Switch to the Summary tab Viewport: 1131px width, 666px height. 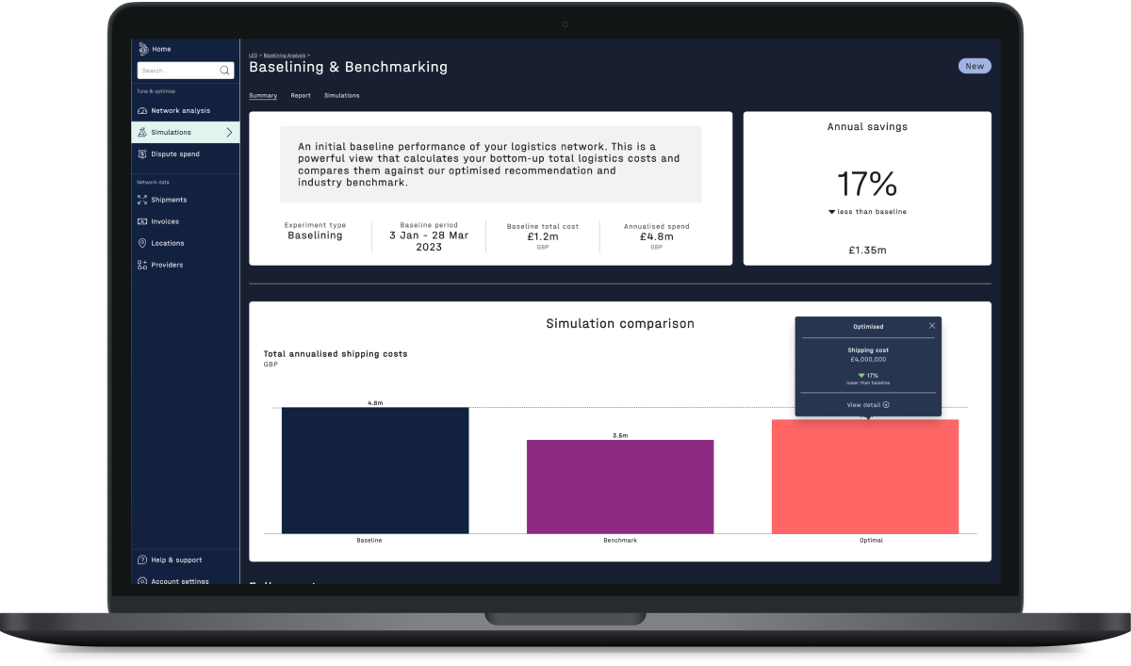click(263, 95)
